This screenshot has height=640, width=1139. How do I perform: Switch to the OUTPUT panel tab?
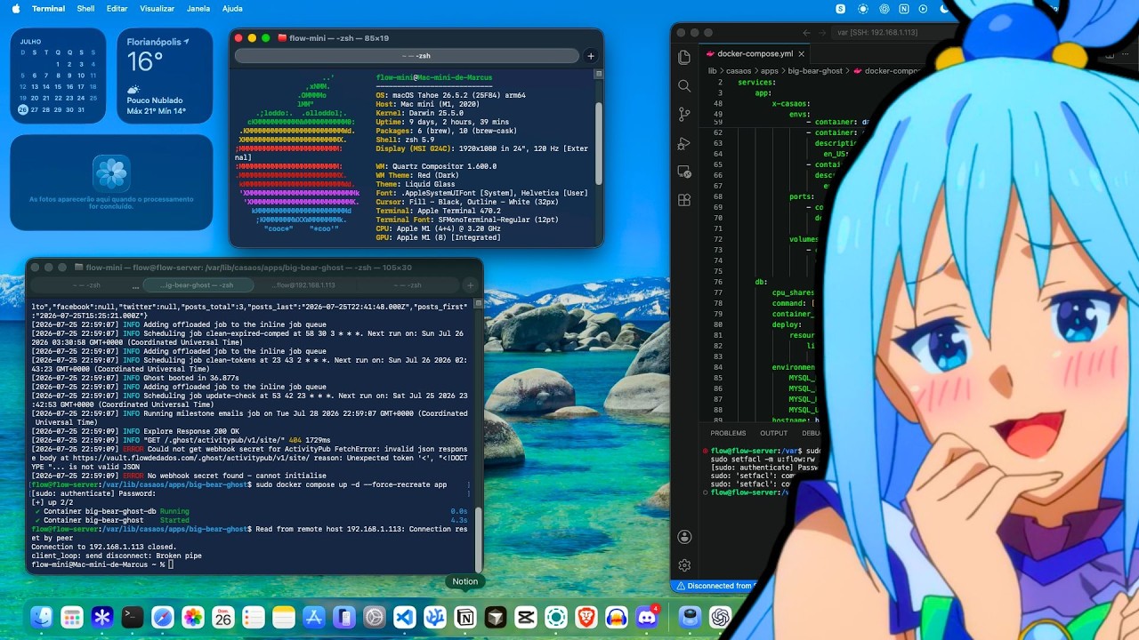[x=773, y=433]
